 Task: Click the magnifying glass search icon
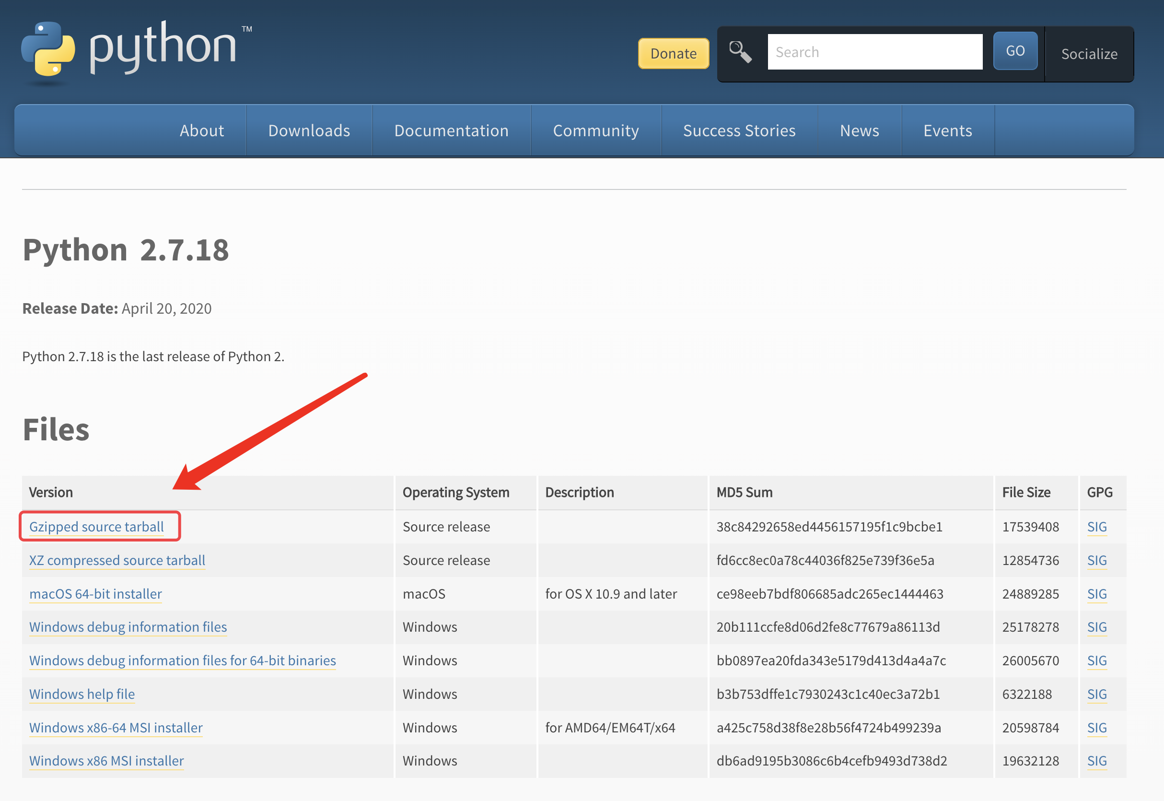point(740,52)
